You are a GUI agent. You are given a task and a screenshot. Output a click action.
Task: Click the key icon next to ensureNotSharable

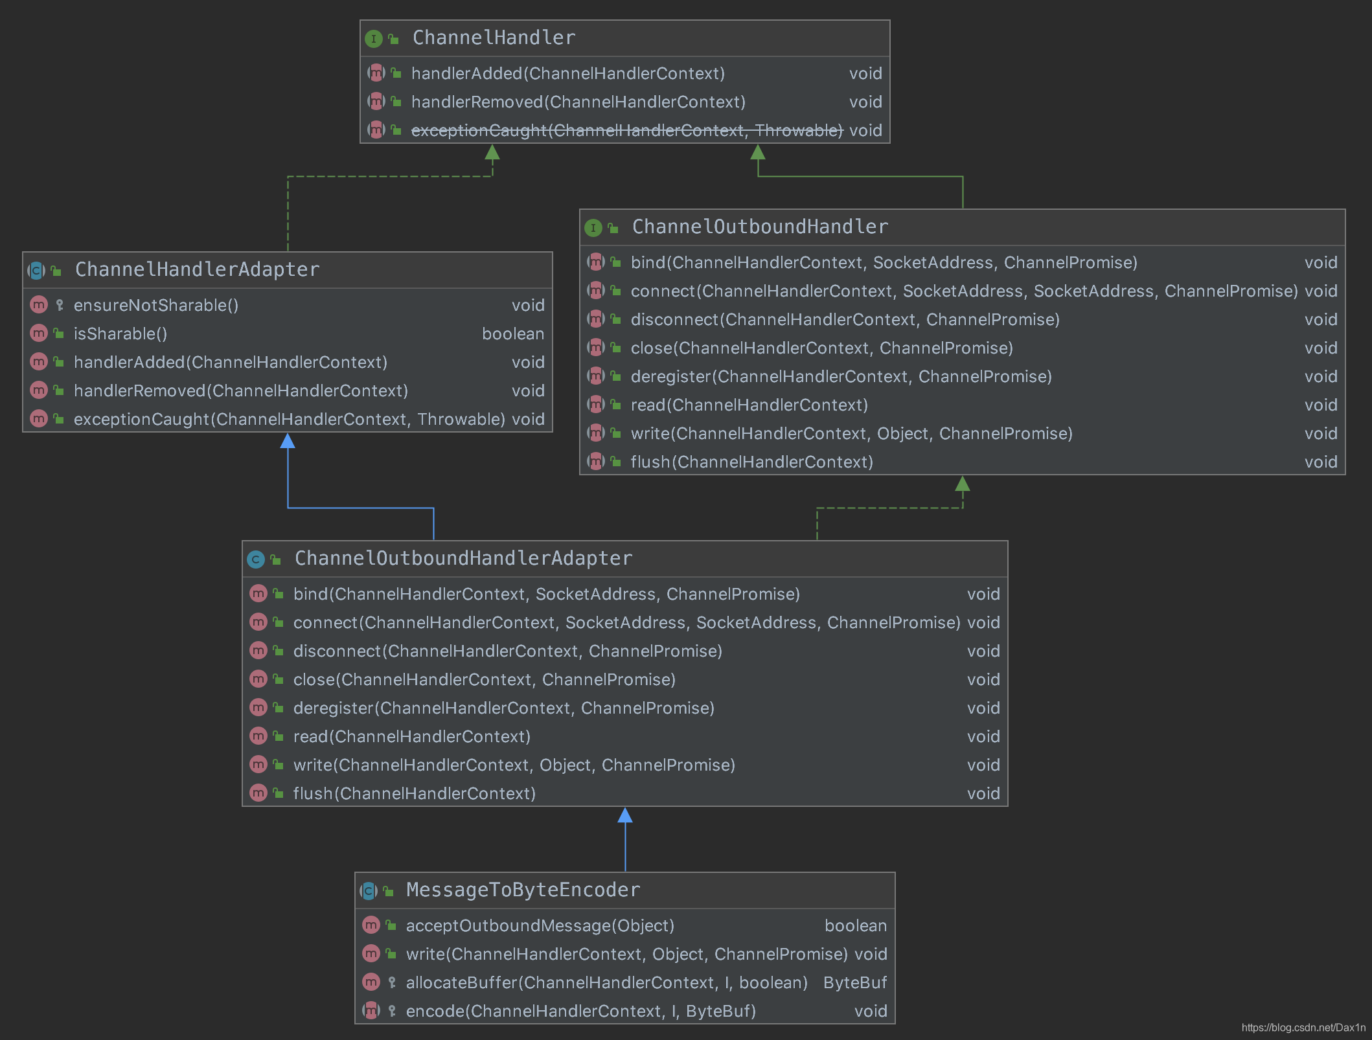[60, 304]
